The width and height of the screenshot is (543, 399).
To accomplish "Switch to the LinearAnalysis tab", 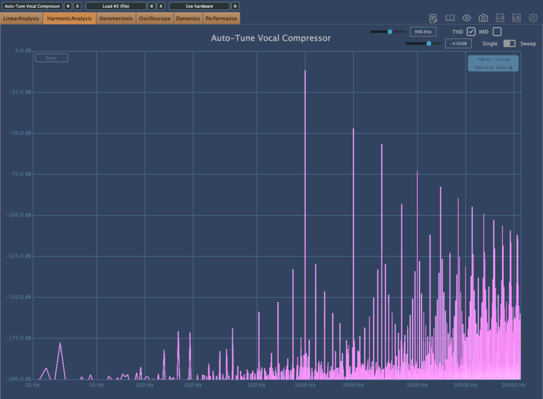I will (x=21, y=19).
